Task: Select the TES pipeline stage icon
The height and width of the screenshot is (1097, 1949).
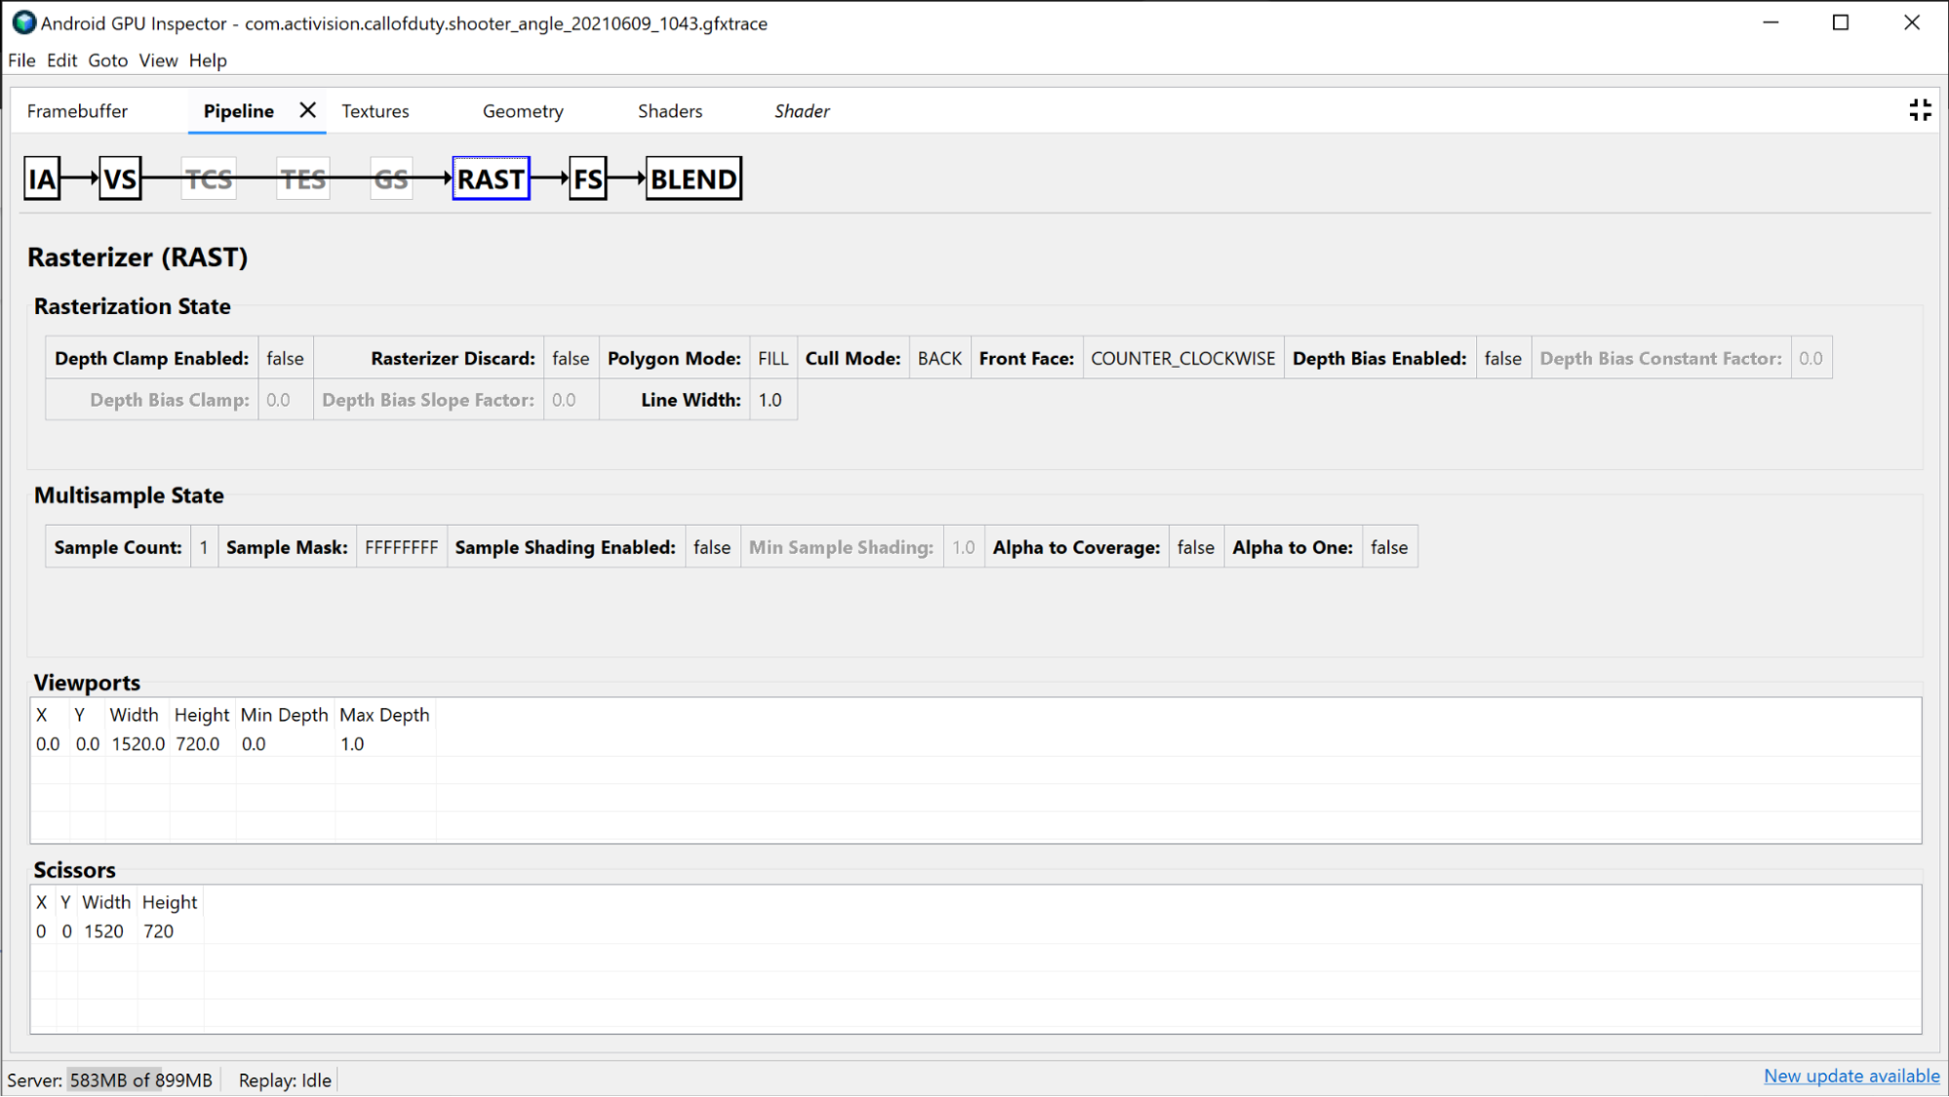Action: pos(302,178)
